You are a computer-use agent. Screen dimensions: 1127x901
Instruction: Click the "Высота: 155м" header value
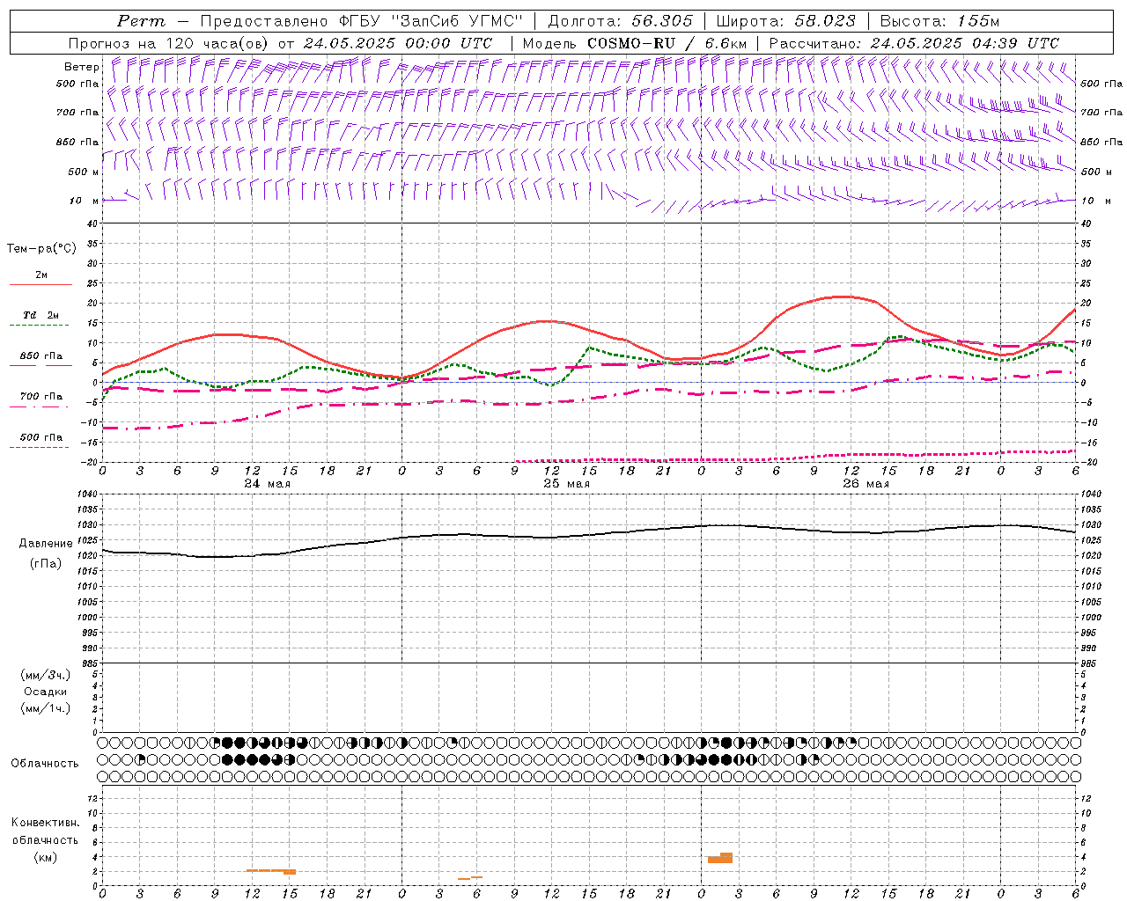(939, 21)
